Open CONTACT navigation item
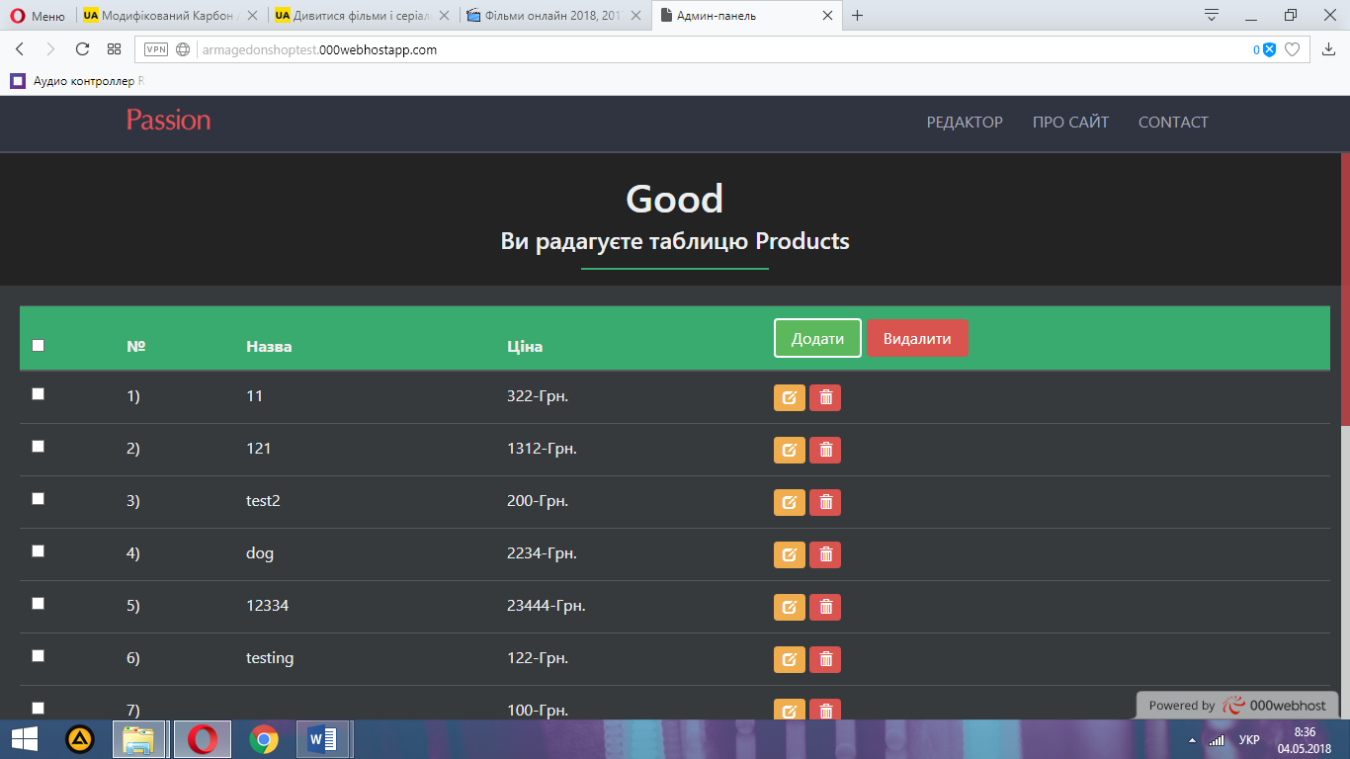This screenshot has height=759, width=1350. coord(1173,123)
